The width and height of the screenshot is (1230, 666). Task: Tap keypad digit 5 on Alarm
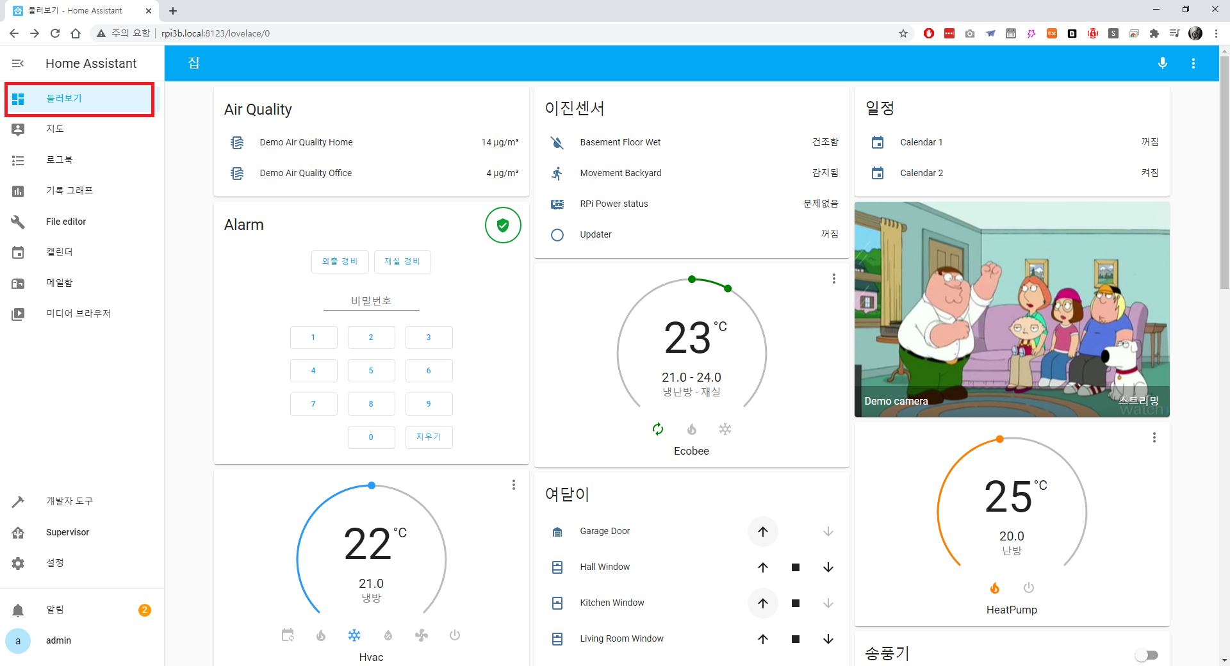click(371, 371)
